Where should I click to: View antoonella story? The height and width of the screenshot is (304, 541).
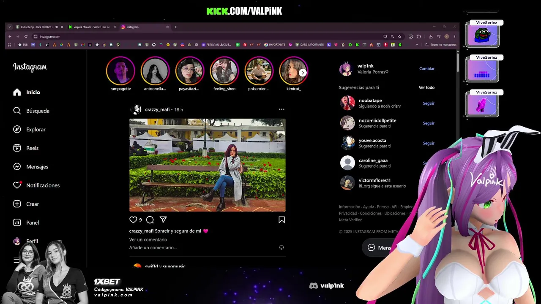(155, 71)
